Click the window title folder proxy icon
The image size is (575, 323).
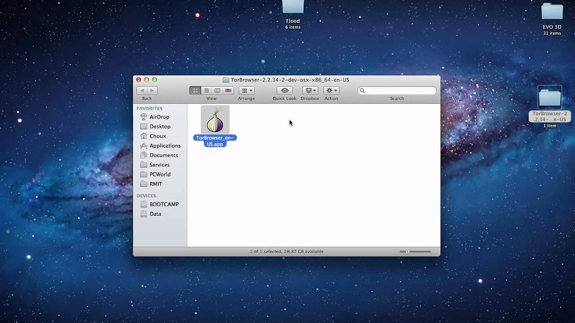tap(226, 80)
